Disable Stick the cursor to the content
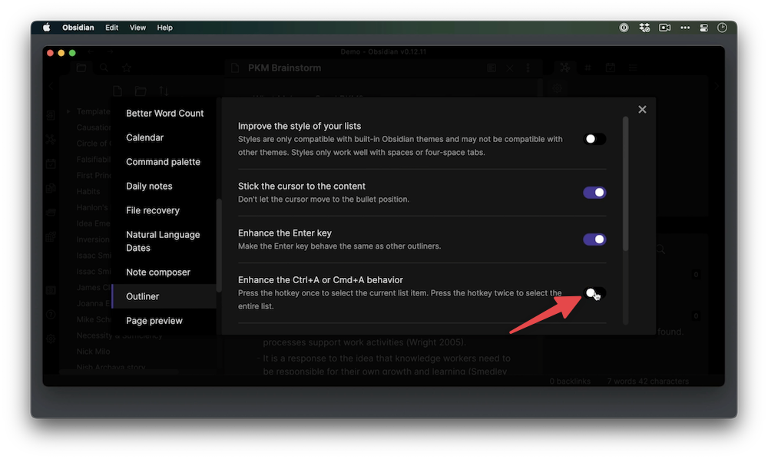The height and width of the screenshot is (459, 768). tap(594, 193)
